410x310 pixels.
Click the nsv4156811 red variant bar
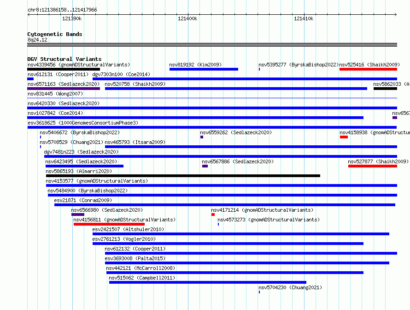click(x=109, y=224)
